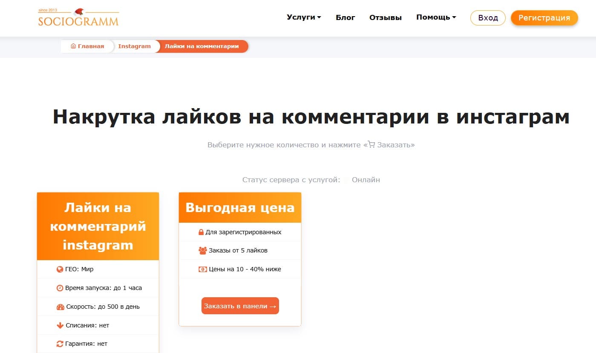Click the text Статус сервера с услугой
Viewport: 596px width, 353px height.
pyautogui.click(x=291, y=180)
